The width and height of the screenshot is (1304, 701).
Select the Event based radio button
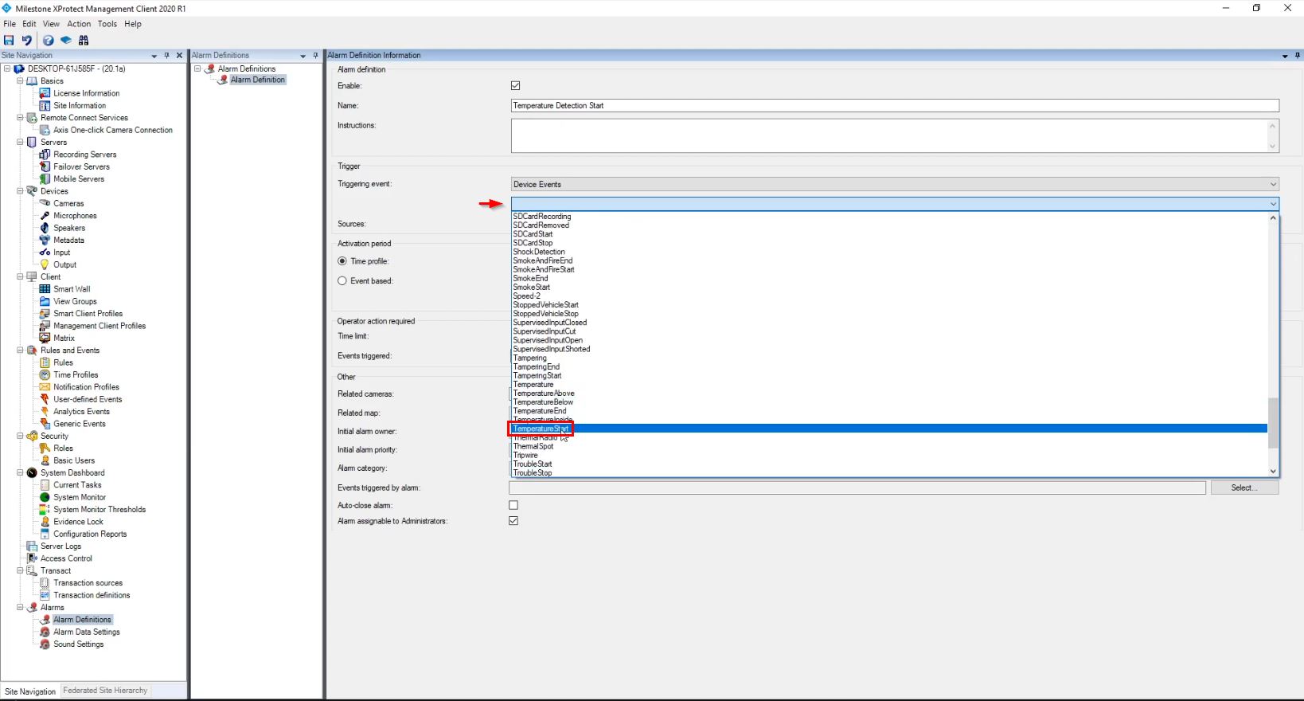(x=342, y=280)
